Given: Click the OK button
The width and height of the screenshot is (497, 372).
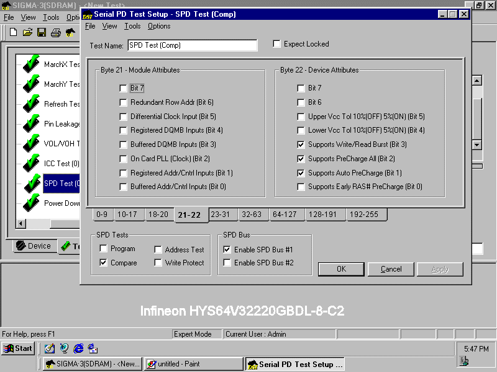Looking at the screenshot, I should (x=341, y=269).
